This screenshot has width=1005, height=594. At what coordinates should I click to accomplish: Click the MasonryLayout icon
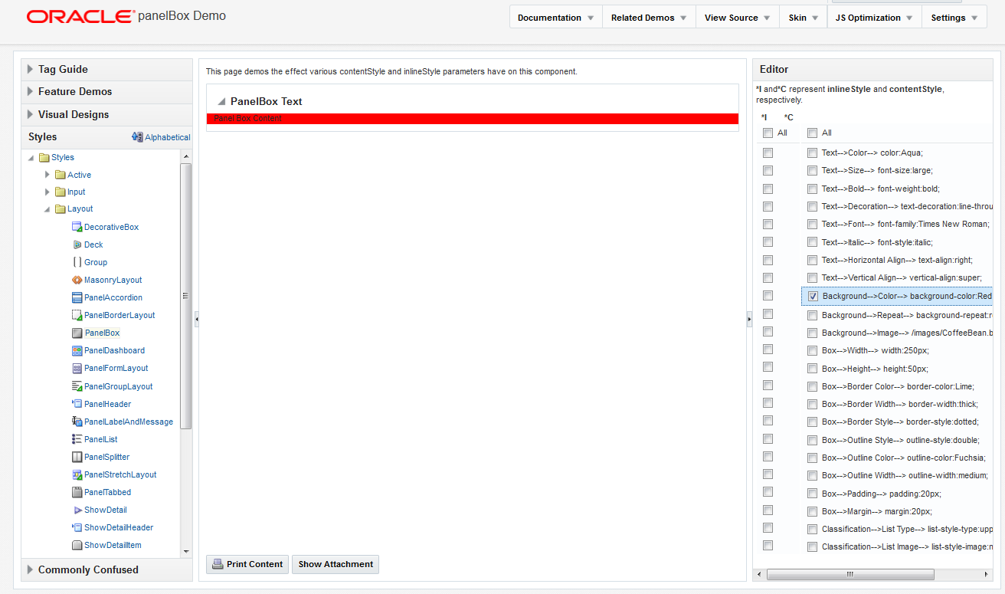tap(77, 280)
